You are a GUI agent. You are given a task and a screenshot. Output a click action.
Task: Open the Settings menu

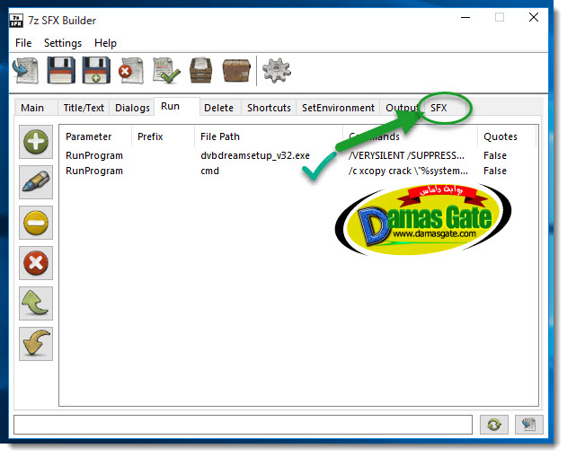pyautogui.click(x=63, y=43)
